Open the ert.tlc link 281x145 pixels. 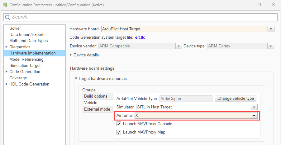coord(140,37)
